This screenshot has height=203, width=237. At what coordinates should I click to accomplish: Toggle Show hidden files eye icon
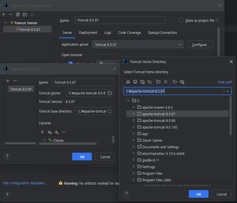point(182,82)
